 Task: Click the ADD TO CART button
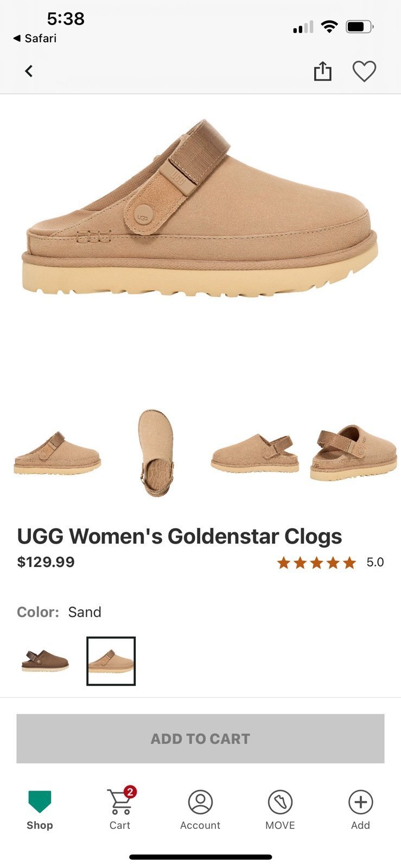click(200, 738)
